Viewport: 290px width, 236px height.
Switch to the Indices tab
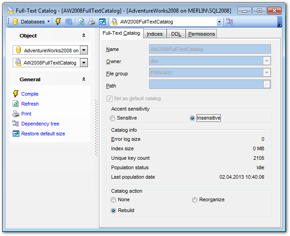pos(154,34)
